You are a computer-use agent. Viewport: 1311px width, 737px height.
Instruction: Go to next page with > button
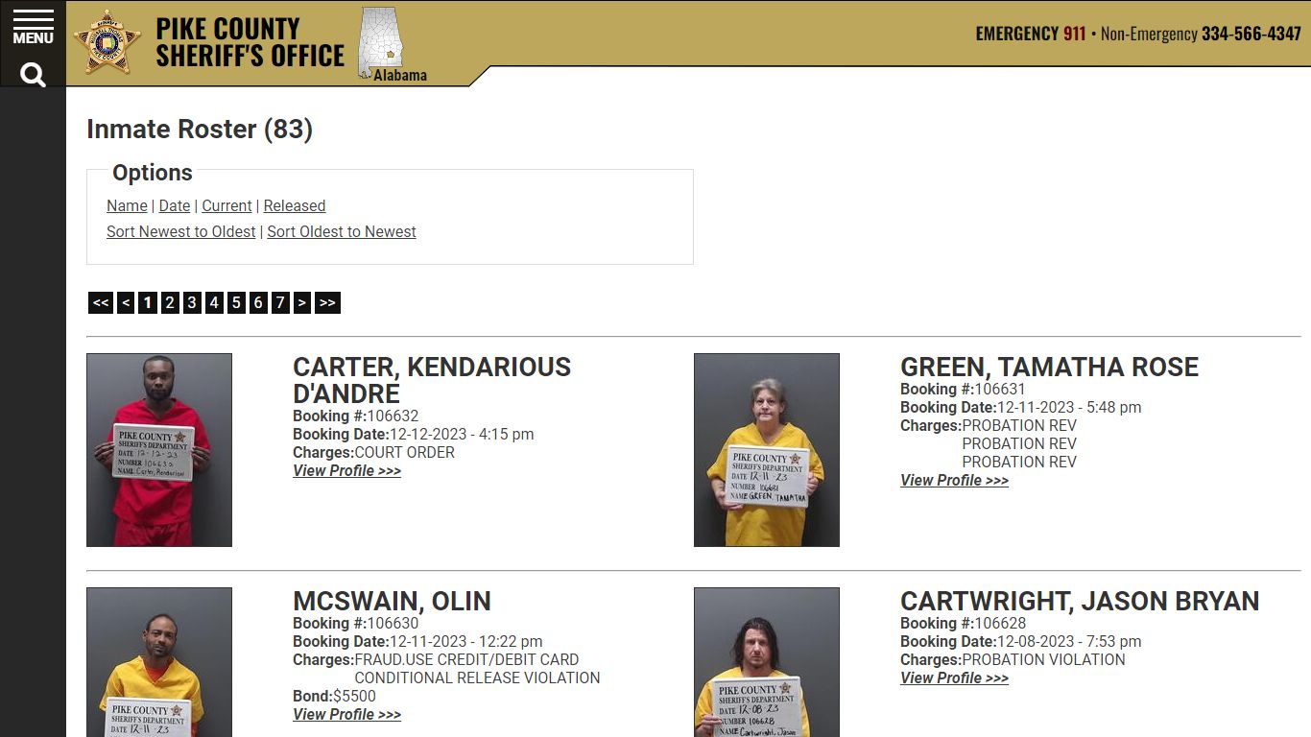click(x=301, y=303)
